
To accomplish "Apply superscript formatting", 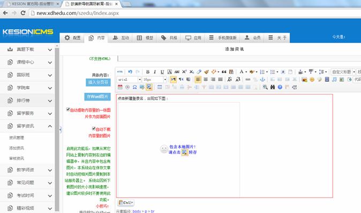I will 184,72.
